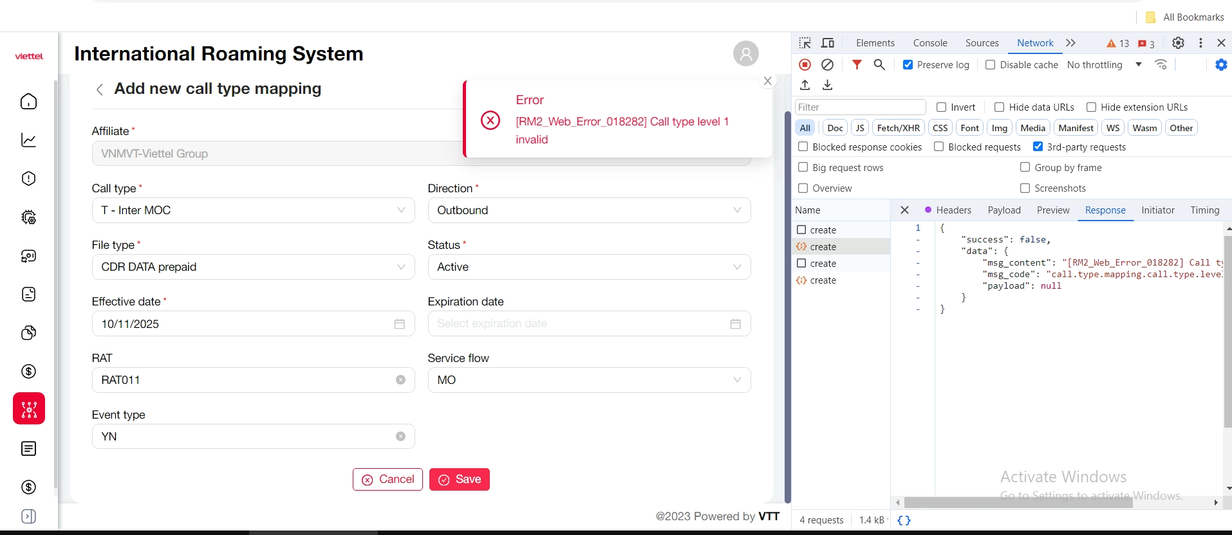This screenshot has height=535, width=1232.
Task: Click the Cancel button
Action: 387,480
